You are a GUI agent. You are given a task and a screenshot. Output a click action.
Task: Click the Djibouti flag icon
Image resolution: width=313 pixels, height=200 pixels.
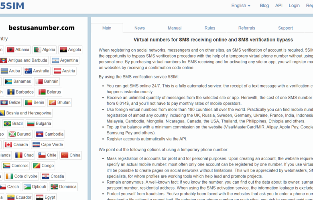click(x=27, y=187)
